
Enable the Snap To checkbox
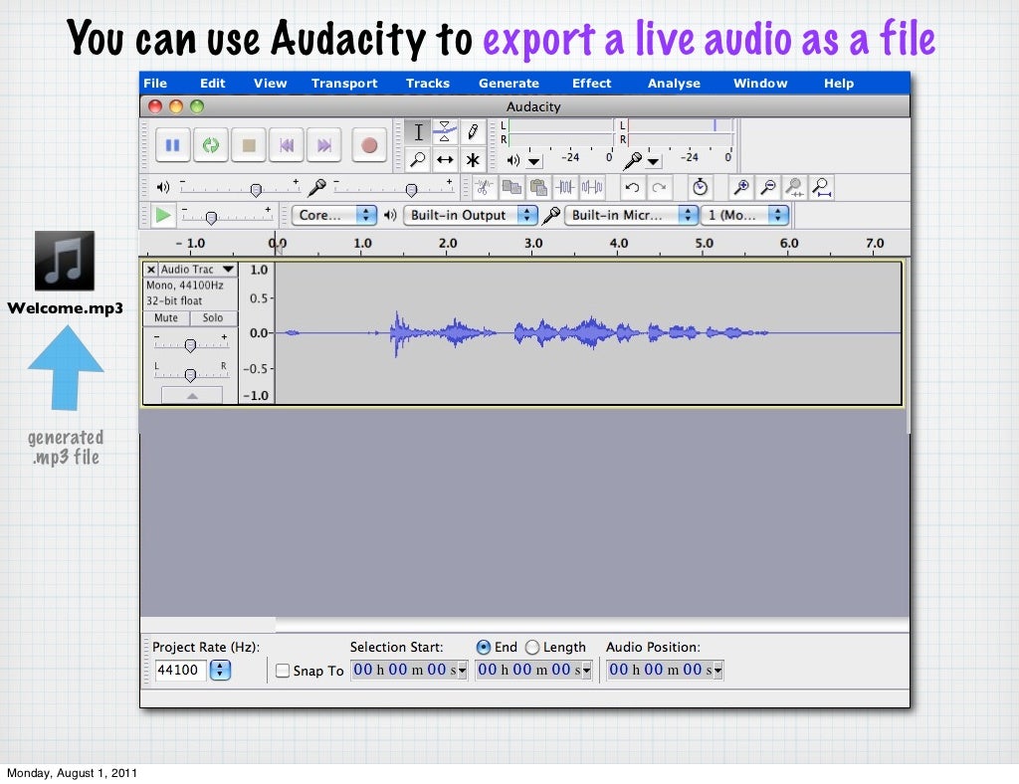[283, 671]
